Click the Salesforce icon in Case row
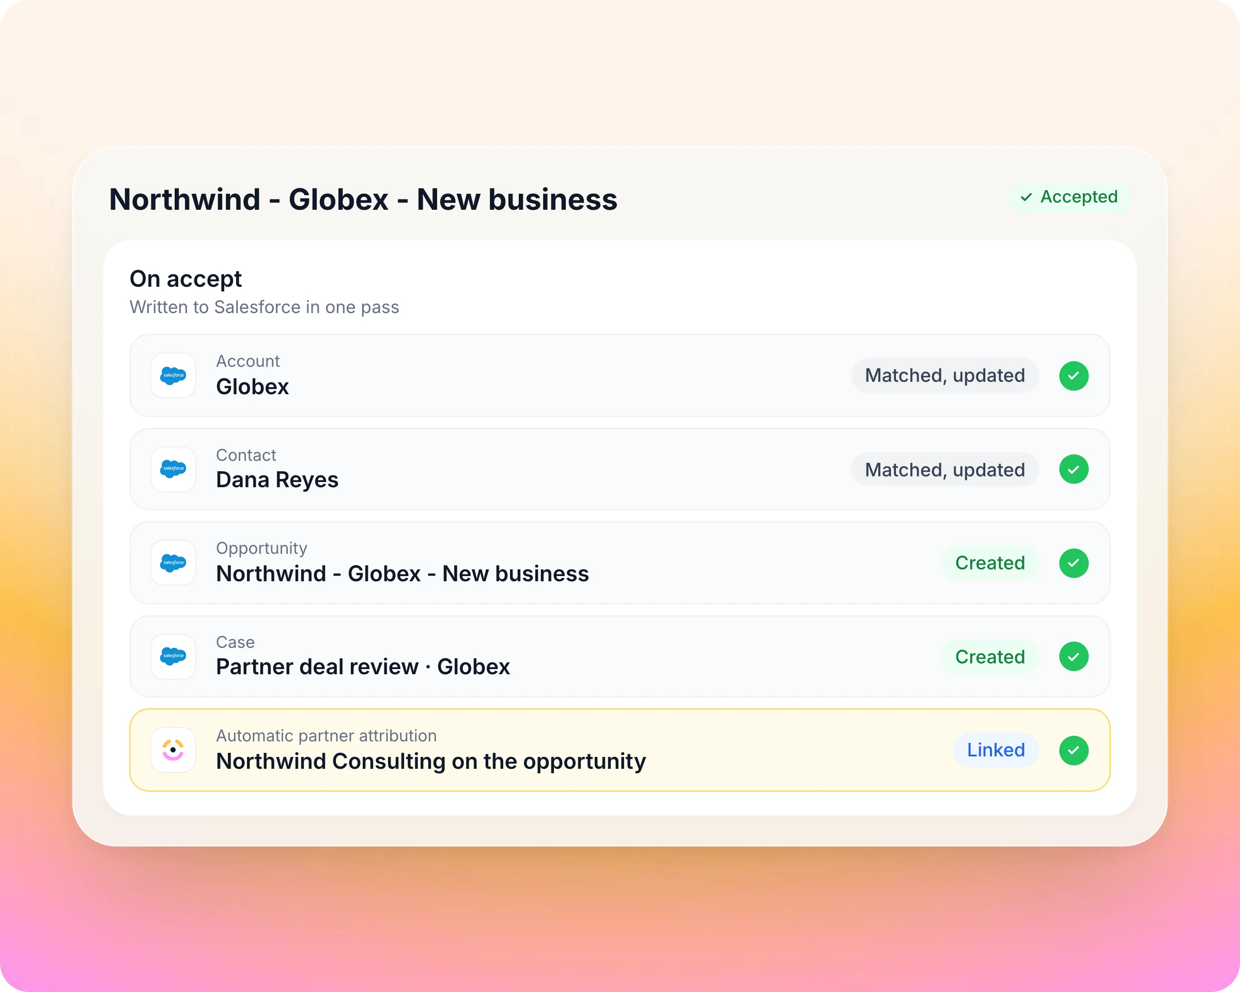The height and width of the screenshot is (992, 1240). tap(173, 656)
